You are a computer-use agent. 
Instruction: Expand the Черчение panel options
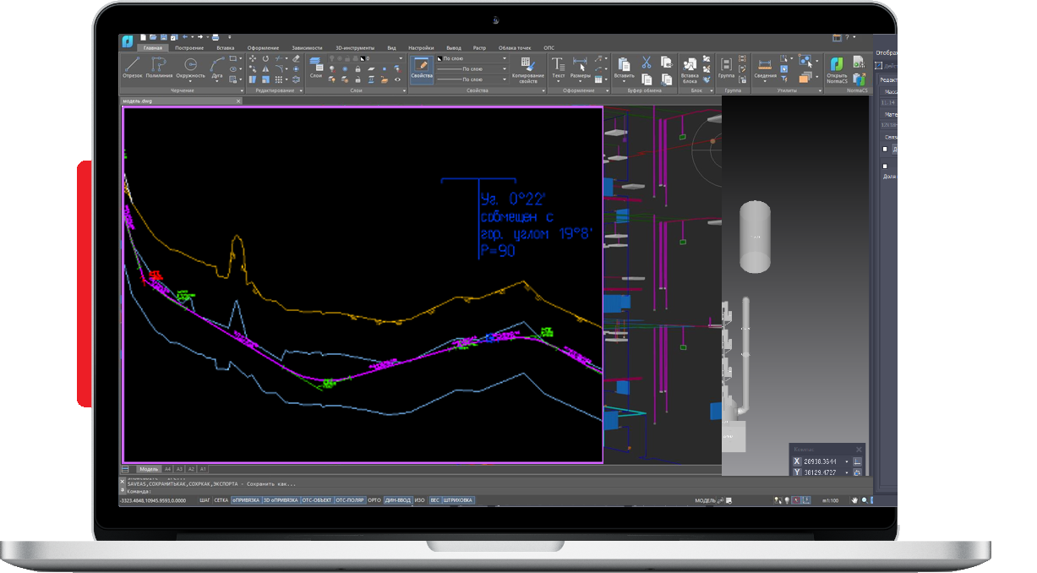click(241, 90)
